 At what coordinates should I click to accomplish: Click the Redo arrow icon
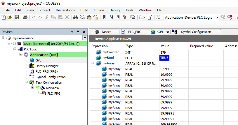pos(40,17)
